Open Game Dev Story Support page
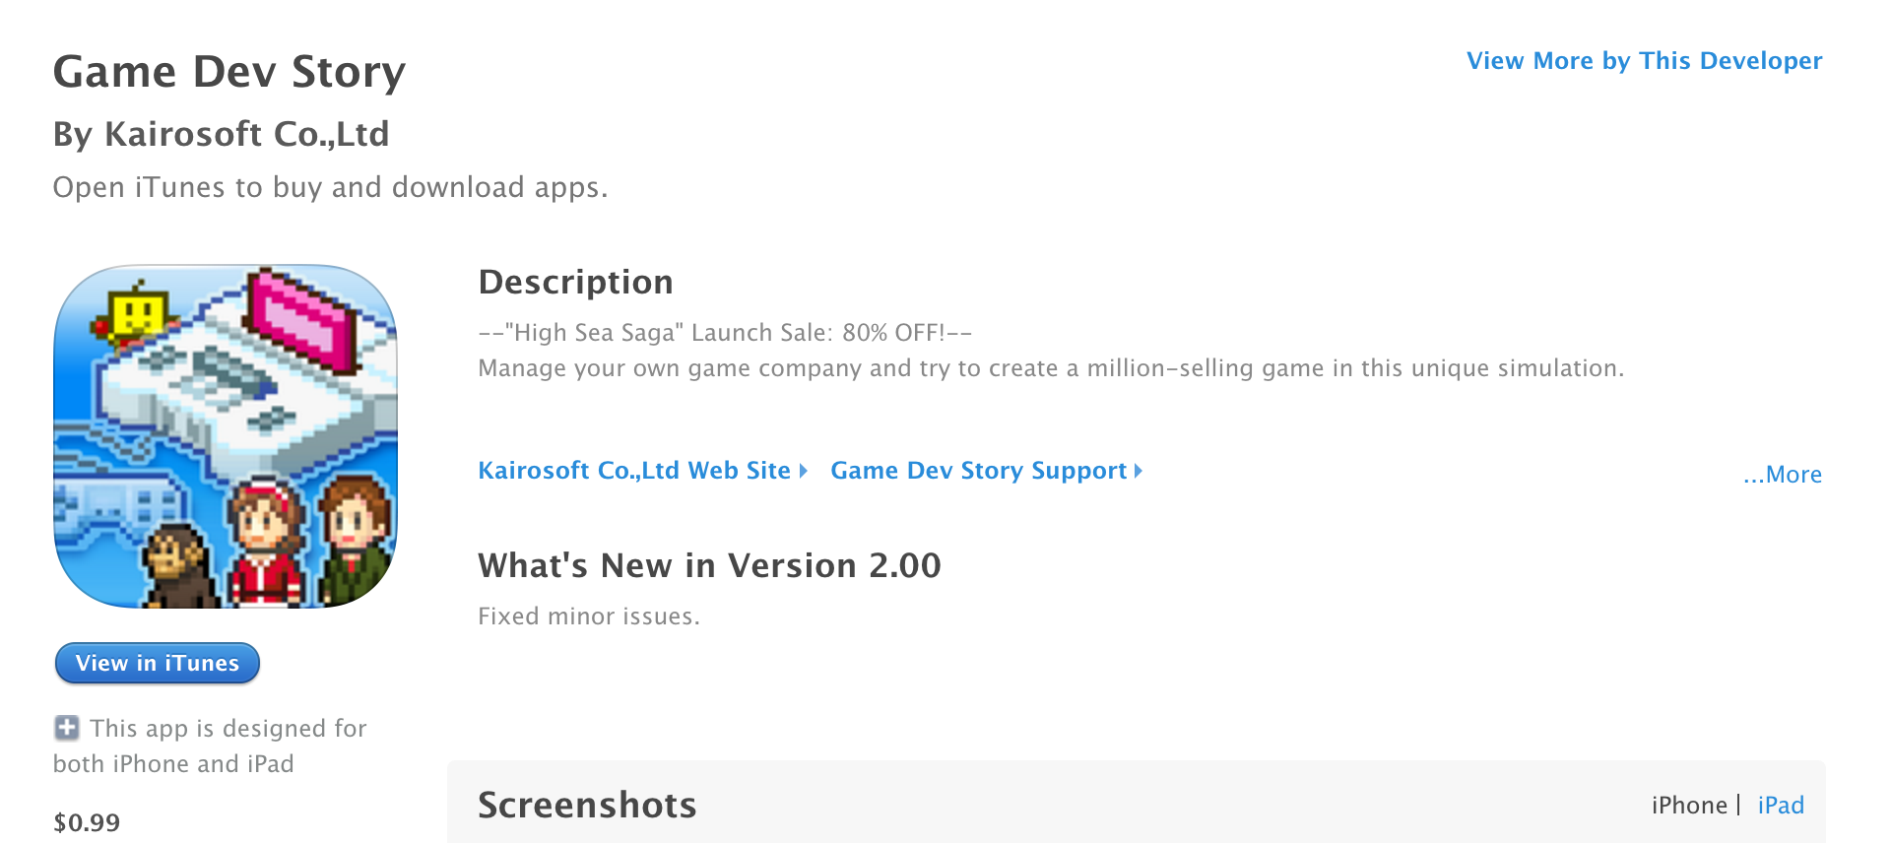 pos(976,471)
